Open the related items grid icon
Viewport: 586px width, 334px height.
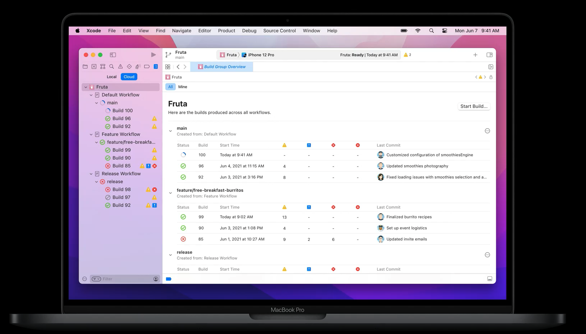(x=168, y=67)
